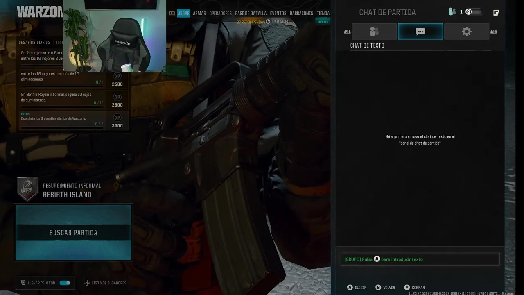Click the VOLVER prompt
Screen dimensions: 524x295
[389, 288]
